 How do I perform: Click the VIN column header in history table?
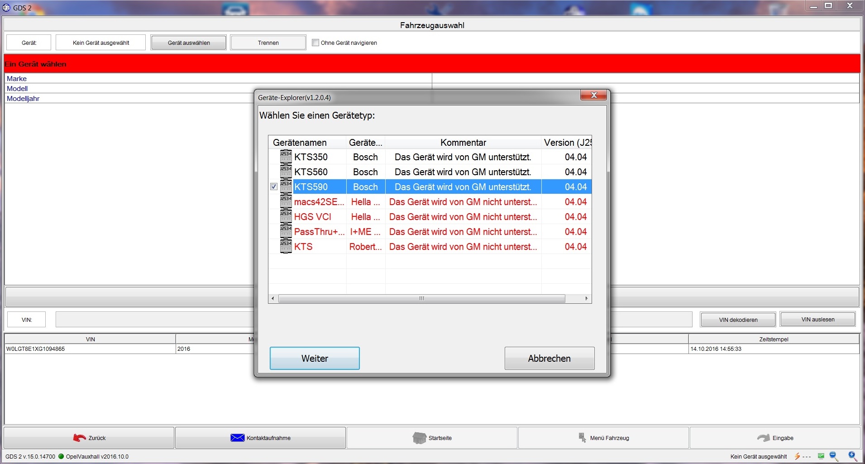point(90,339)
